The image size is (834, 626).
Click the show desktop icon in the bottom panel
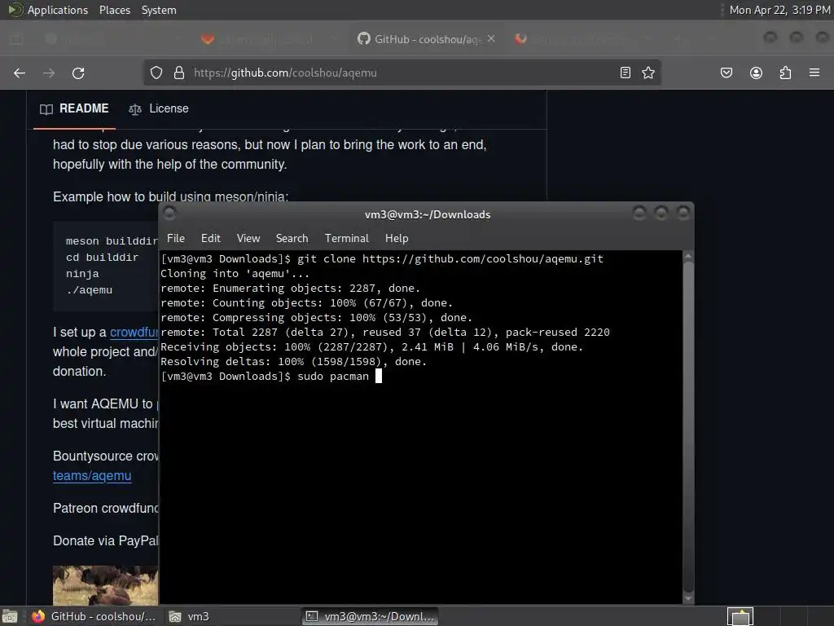[10, 616]
